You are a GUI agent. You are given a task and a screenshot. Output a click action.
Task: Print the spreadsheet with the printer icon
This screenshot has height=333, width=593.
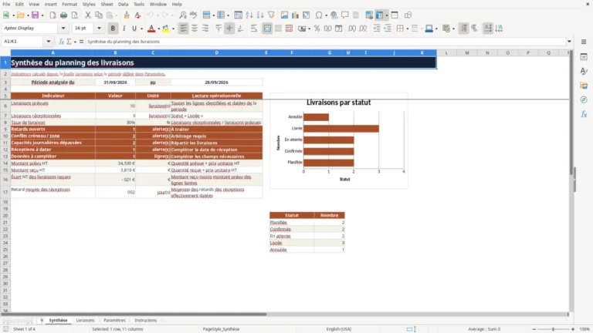coord(63,15)
